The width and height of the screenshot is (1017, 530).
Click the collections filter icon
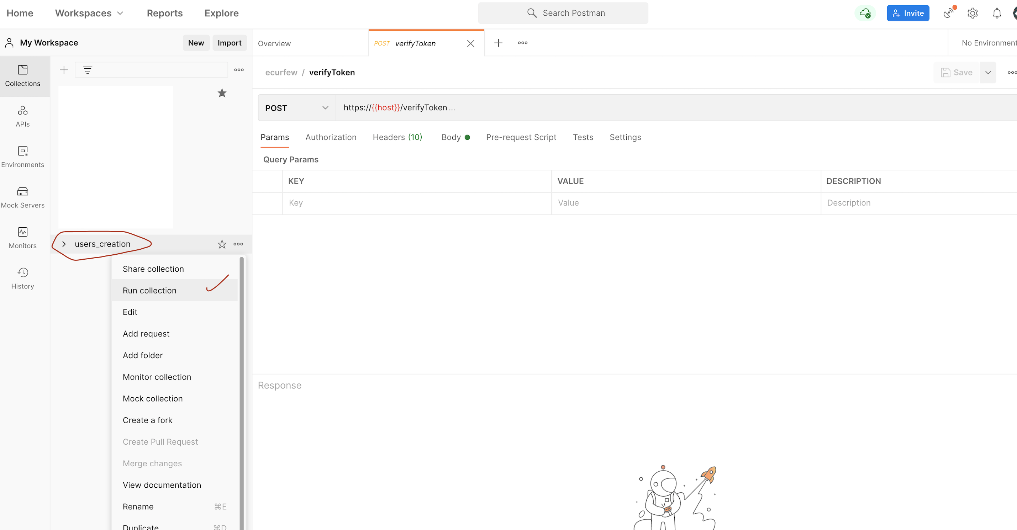coord(88,70)
